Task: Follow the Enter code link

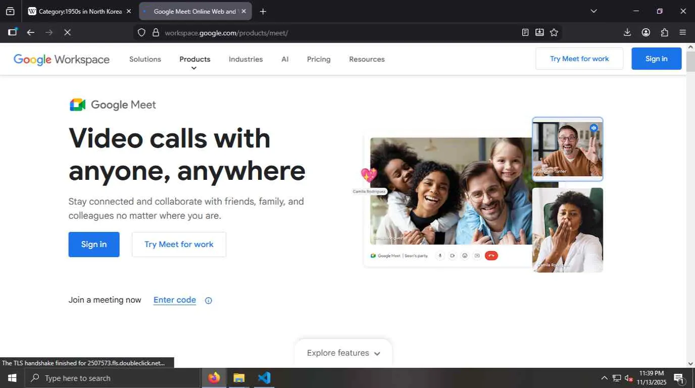Action: (x=175, y=300)
